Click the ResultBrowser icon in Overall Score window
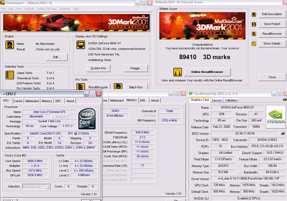This screenshot has width=287, height=201. 254,34
